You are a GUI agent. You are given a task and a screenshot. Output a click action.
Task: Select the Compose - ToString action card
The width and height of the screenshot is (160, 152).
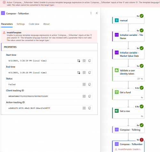pos(128,130)
